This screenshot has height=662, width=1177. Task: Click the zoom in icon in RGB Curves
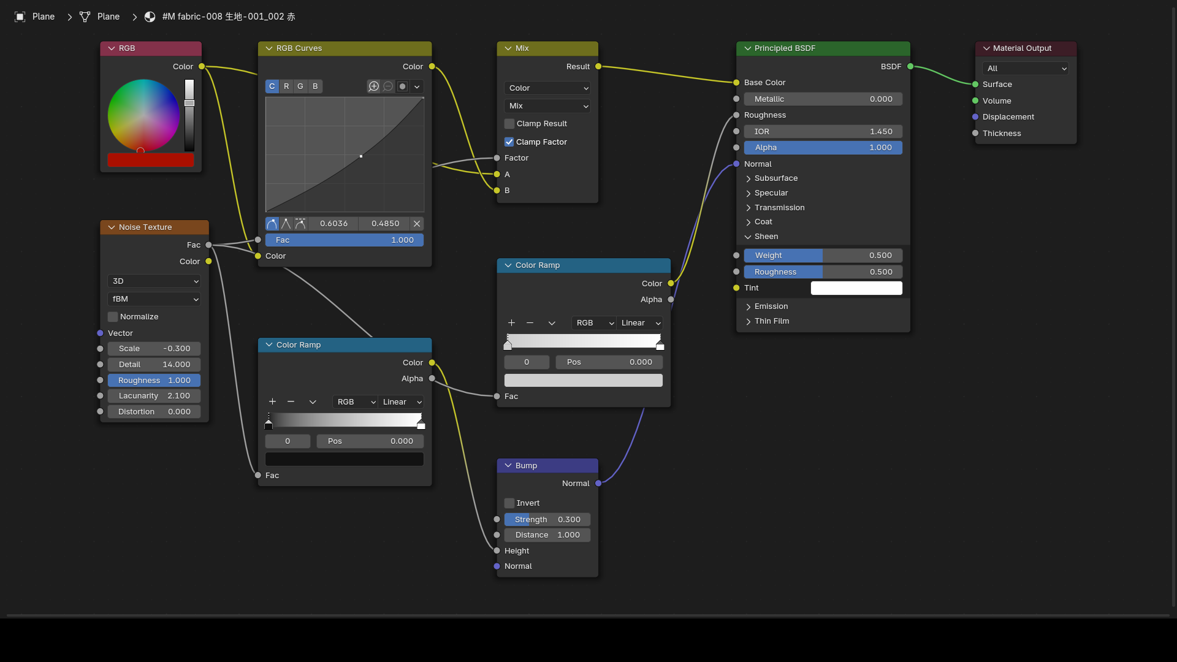pyautogui.click(x=373, y=86)
